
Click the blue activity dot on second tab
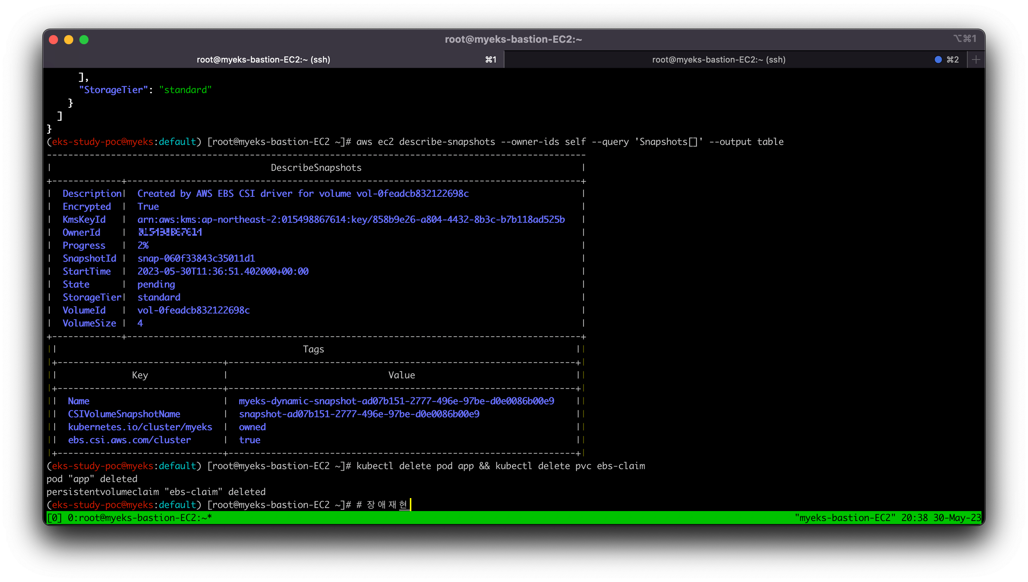938,59
